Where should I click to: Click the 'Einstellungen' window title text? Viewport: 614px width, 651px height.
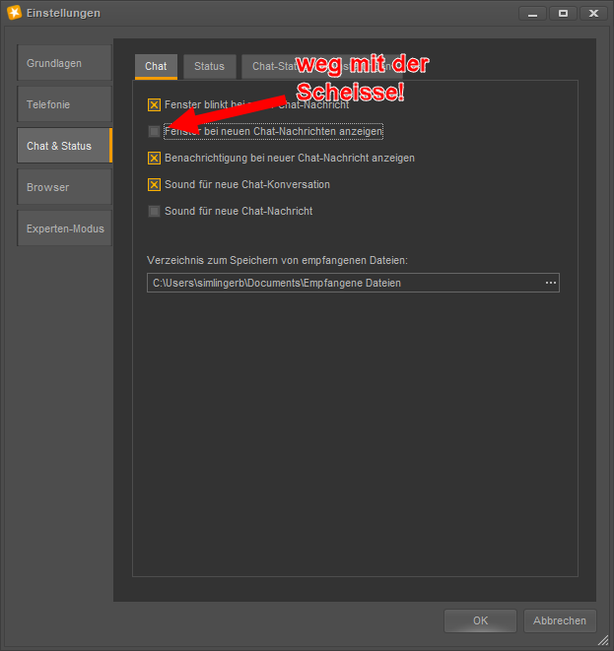click(x=63, y=13)
